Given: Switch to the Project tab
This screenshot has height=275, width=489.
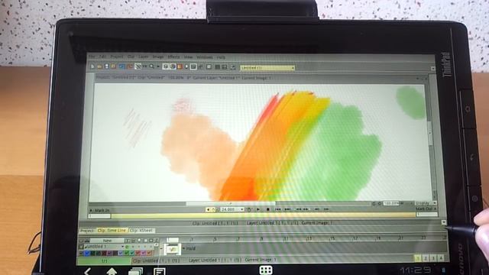Looking at the screenshot, I should pyautogui.click(x=87, y=231).
